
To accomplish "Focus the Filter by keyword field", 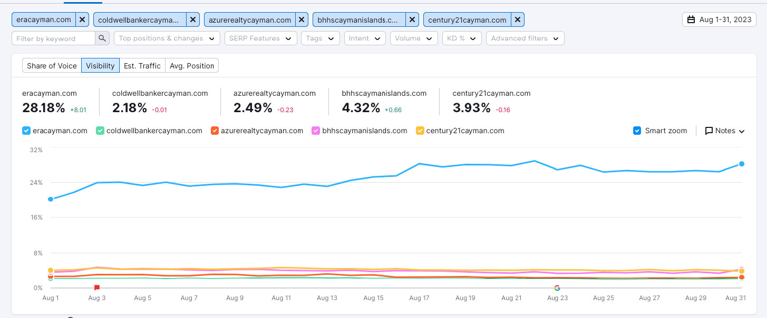I will (53, 38).
